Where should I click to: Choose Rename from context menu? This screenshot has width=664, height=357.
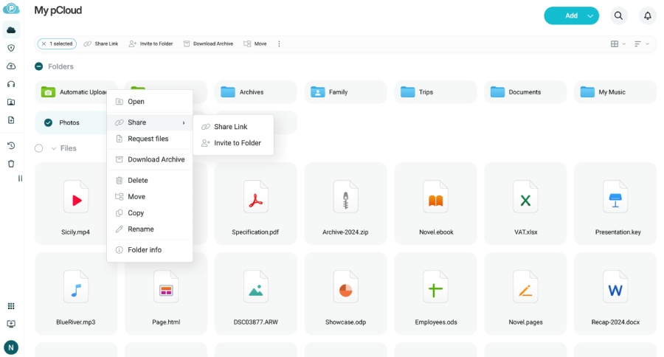pos(150,229)
